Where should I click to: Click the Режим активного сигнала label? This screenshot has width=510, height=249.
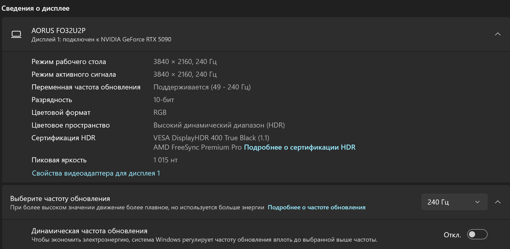coord(74,74)
